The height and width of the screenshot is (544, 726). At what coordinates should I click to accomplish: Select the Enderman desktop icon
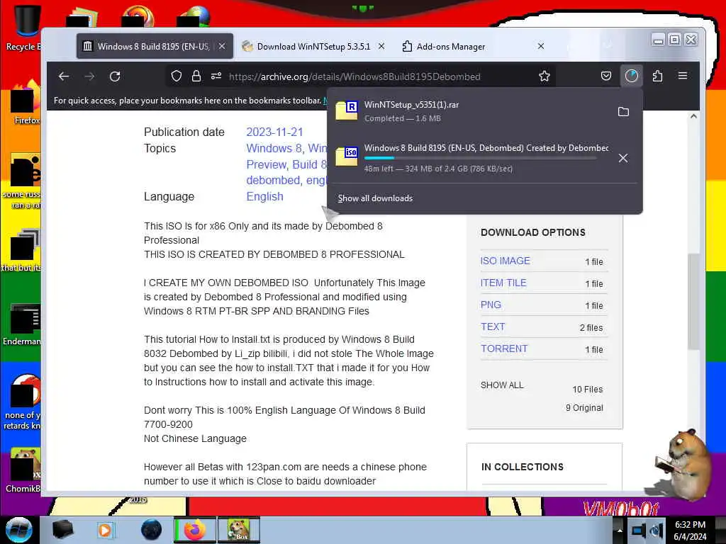point(22,324)
